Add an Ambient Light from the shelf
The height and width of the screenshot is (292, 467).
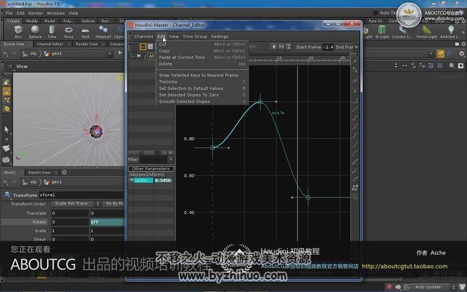(x=450, y=32)
